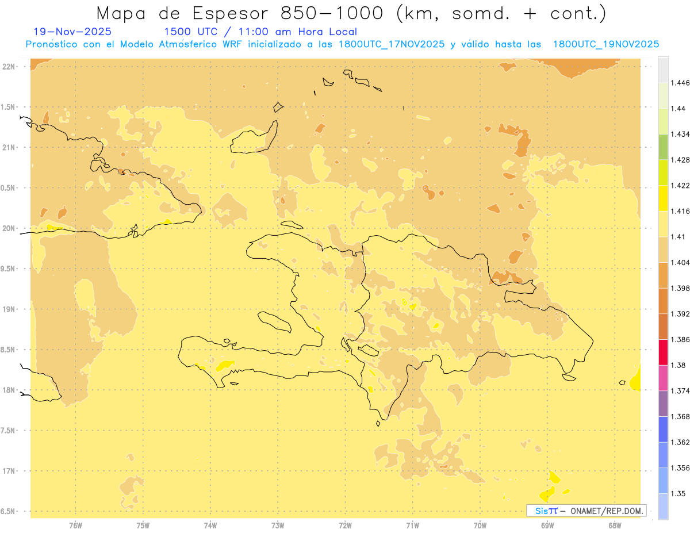
Task: Click the date text '19-Nov-2025'
Action: coord(72,32)
